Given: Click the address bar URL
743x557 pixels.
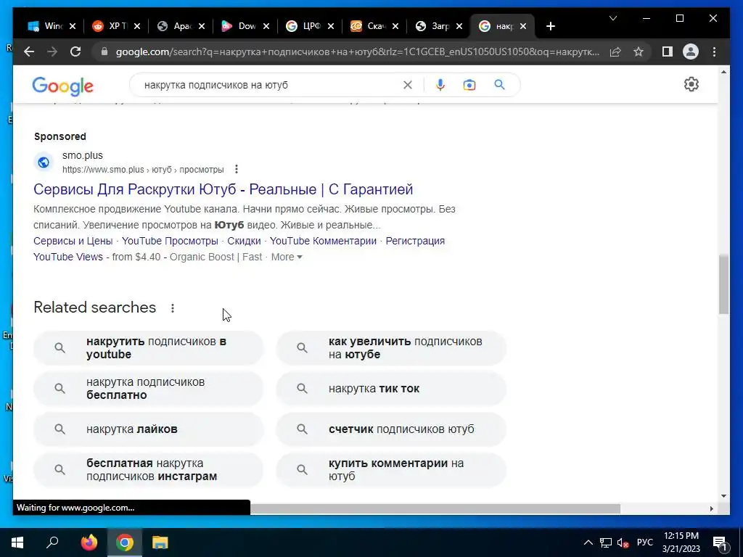Looking at the screenshot, I should click(x=358, y=51).
